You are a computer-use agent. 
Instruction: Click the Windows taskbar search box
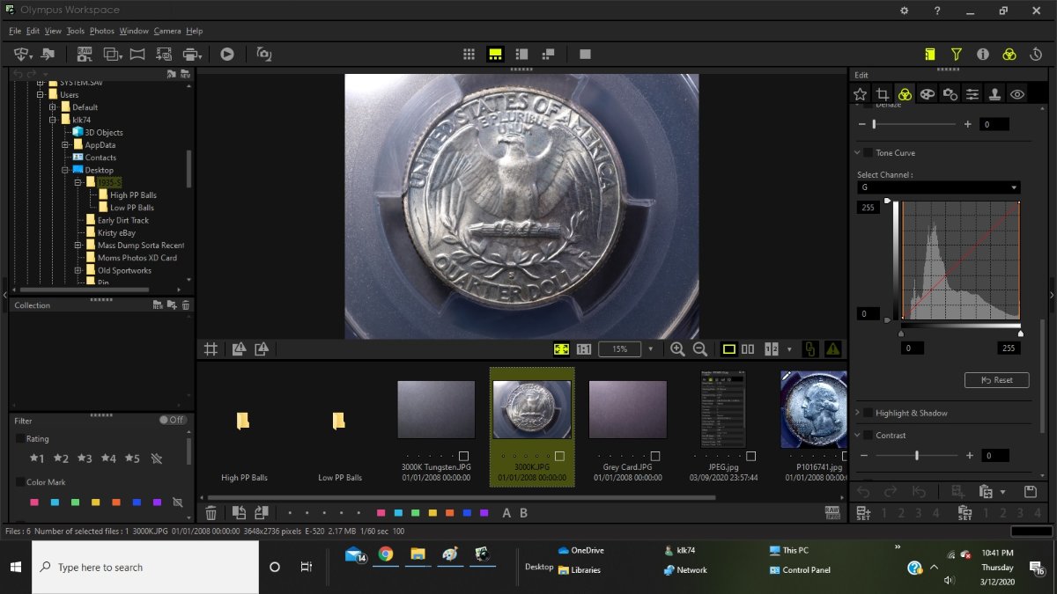tap(145, 568)
